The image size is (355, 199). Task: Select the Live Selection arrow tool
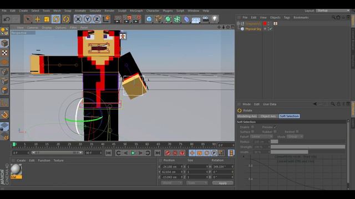pos(28,19)
